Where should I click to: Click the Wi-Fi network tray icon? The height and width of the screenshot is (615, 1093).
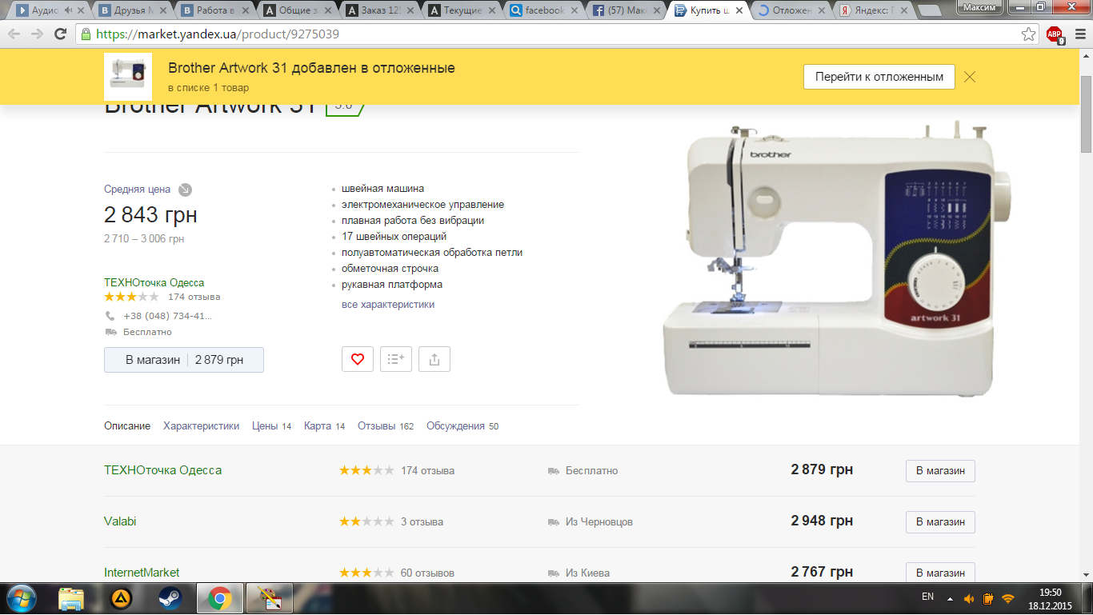[1008, 598]
